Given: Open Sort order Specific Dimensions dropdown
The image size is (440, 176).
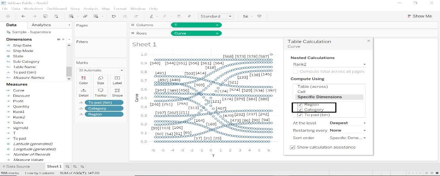Looking at the screenshot, I should (x=347, y=138).
